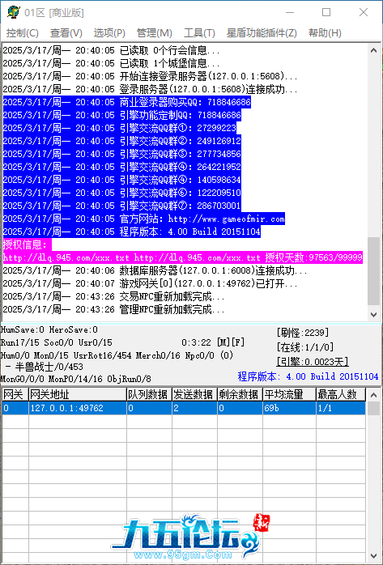Click log line 引擎交流QQ群⑦: 286703001
The width and height of the screenshot is (383, 565).
(x=121, y=206)
